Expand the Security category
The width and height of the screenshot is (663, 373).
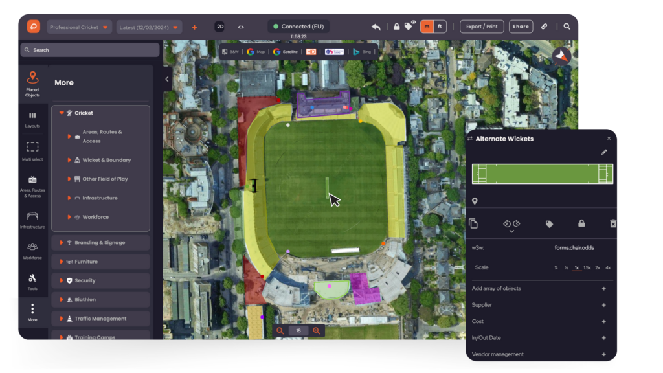(100, 281)
